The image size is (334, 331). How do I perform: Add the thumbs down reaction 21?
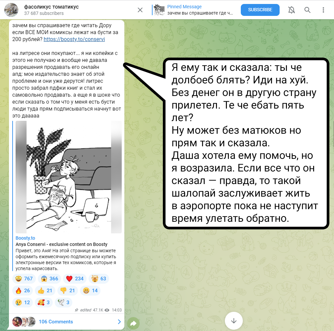click(x=68, y=290)
